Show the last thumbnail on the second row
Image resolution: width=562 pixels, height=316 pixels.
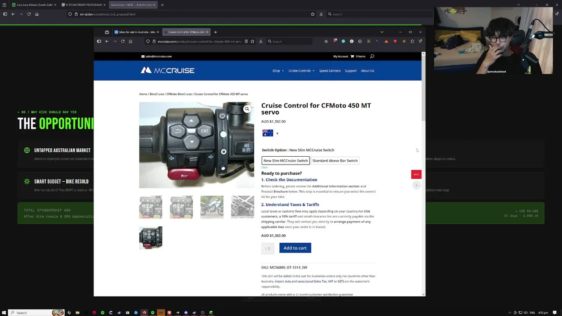point(151,237)
